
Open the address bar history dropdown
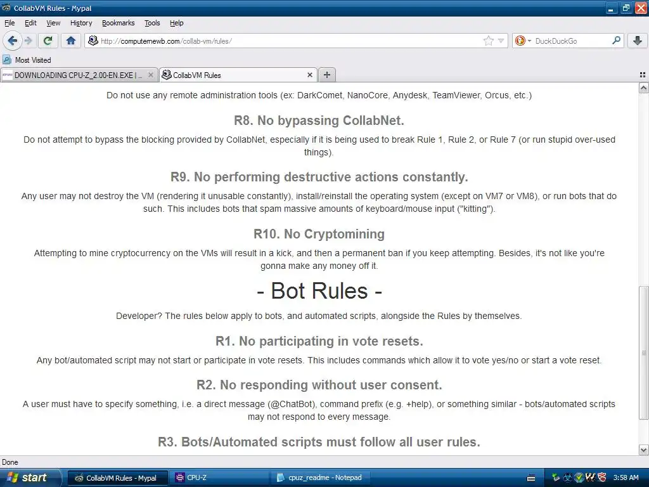pyautogui.click(x=501, y=41)
